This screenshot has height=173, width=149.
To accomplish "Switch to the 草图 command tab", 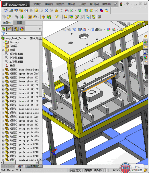I will pos(19,23).
